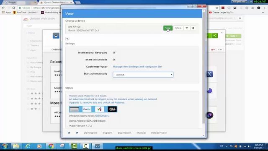Open the Support footer link

(108, 133)
